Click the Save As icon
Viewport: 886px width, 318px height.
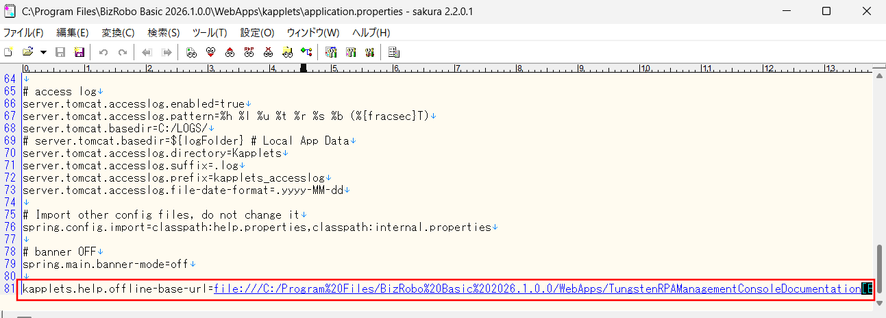[x=78, y=52]
